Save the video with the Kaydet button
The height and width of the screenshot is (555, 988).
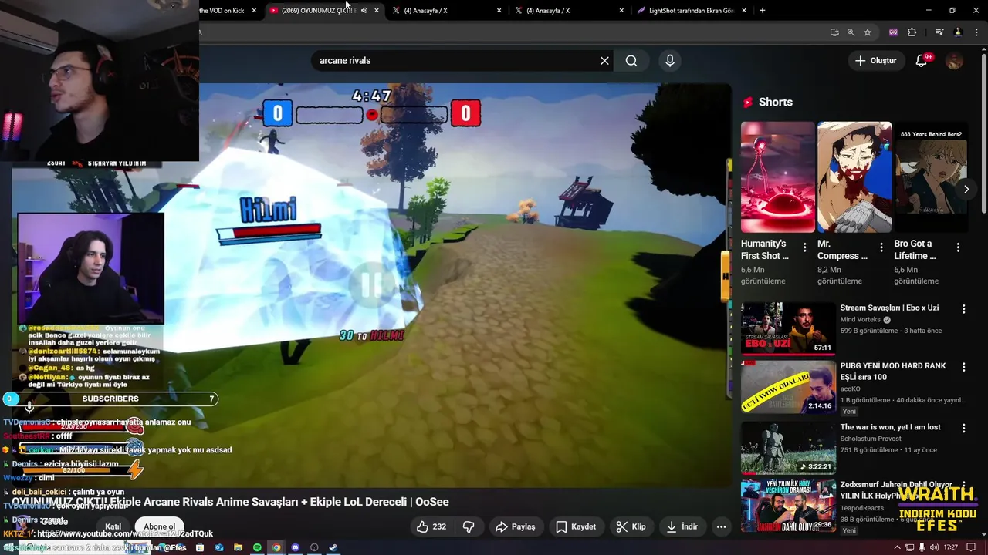point(576,526)
